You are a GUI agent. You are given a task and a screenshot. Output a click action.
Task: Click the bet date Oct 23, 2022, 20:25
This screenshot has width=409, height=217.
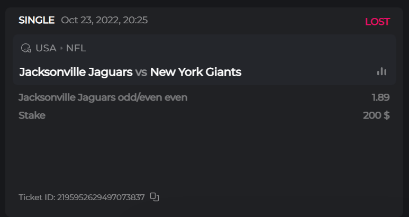[104, 21]
